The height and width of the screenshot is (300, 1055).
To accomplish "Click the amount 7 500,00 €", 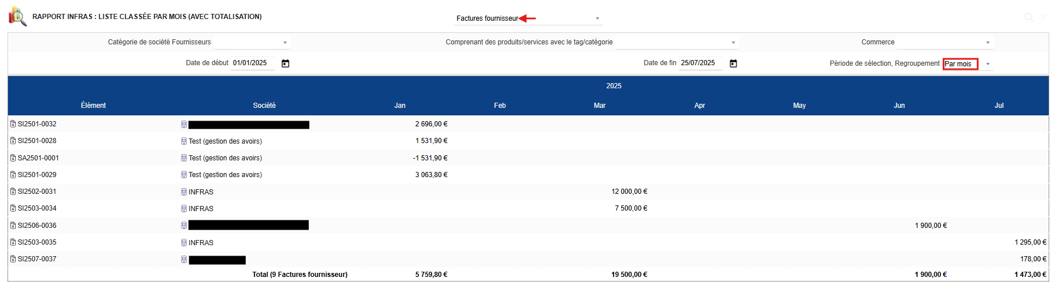I will click(631, 208).
